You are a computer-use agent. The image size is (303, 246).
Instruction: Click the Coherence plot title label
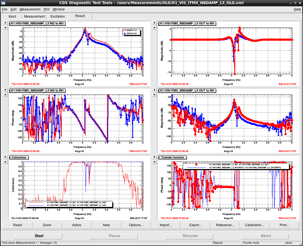click(19, 157)
